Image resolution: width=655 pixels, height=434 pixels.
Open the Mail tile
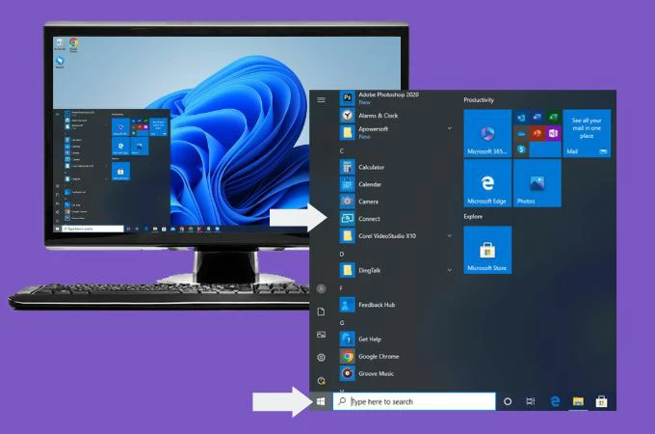[x=587, y=133]
